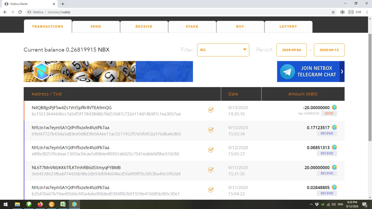This screenshot has height=209, width=372.
Task: Click the Join Netbox Telegram Chat banner
Action: [311, 71]
